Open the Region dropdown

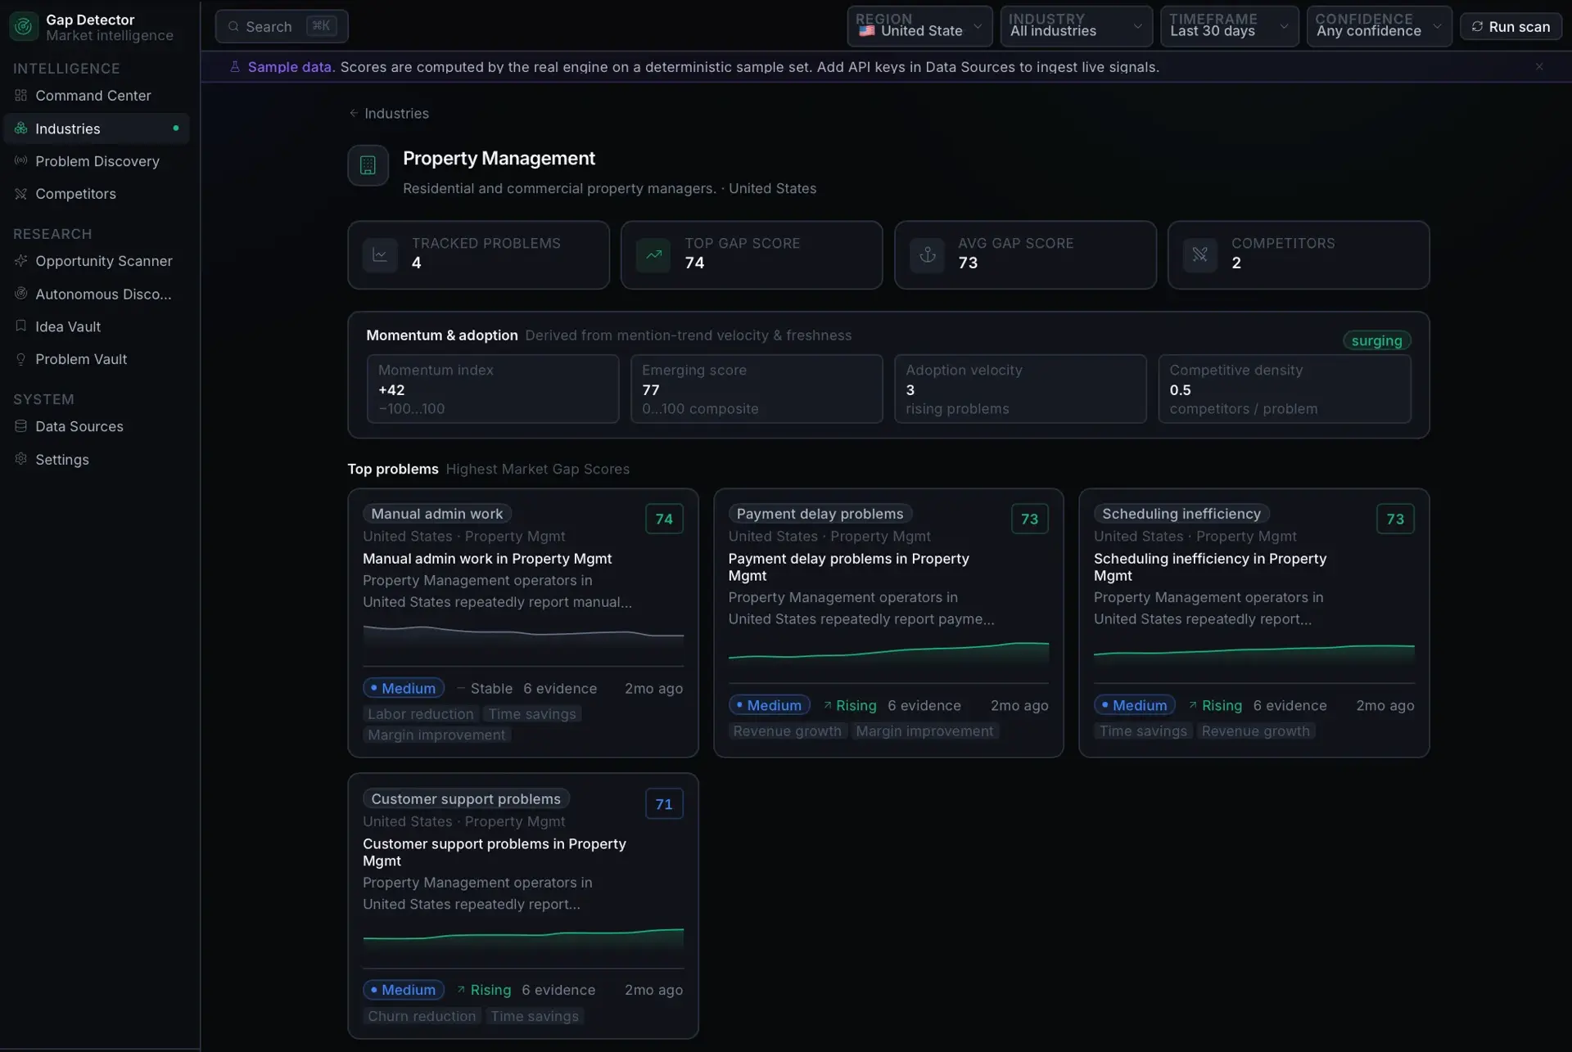(x=919, y=26)
